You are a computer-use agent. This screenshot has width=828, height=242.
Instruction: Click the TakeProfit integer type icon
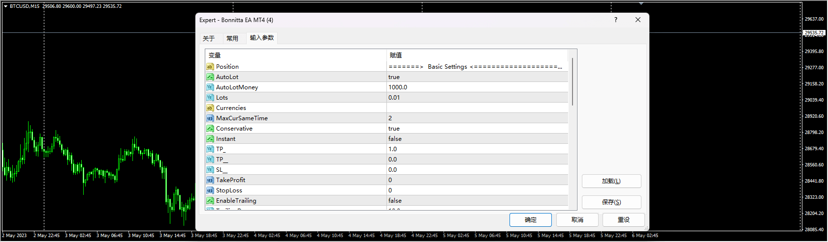[210, 180]
